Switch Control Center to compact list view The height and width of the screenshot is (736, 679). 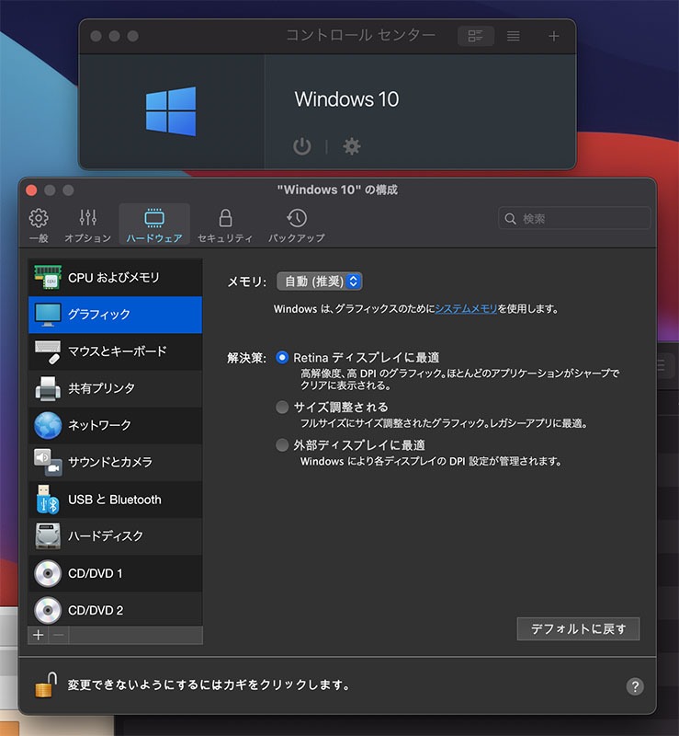514,36
